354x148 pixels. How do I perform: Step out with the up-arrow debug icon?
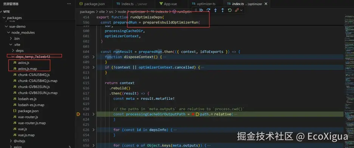[223, 10]
